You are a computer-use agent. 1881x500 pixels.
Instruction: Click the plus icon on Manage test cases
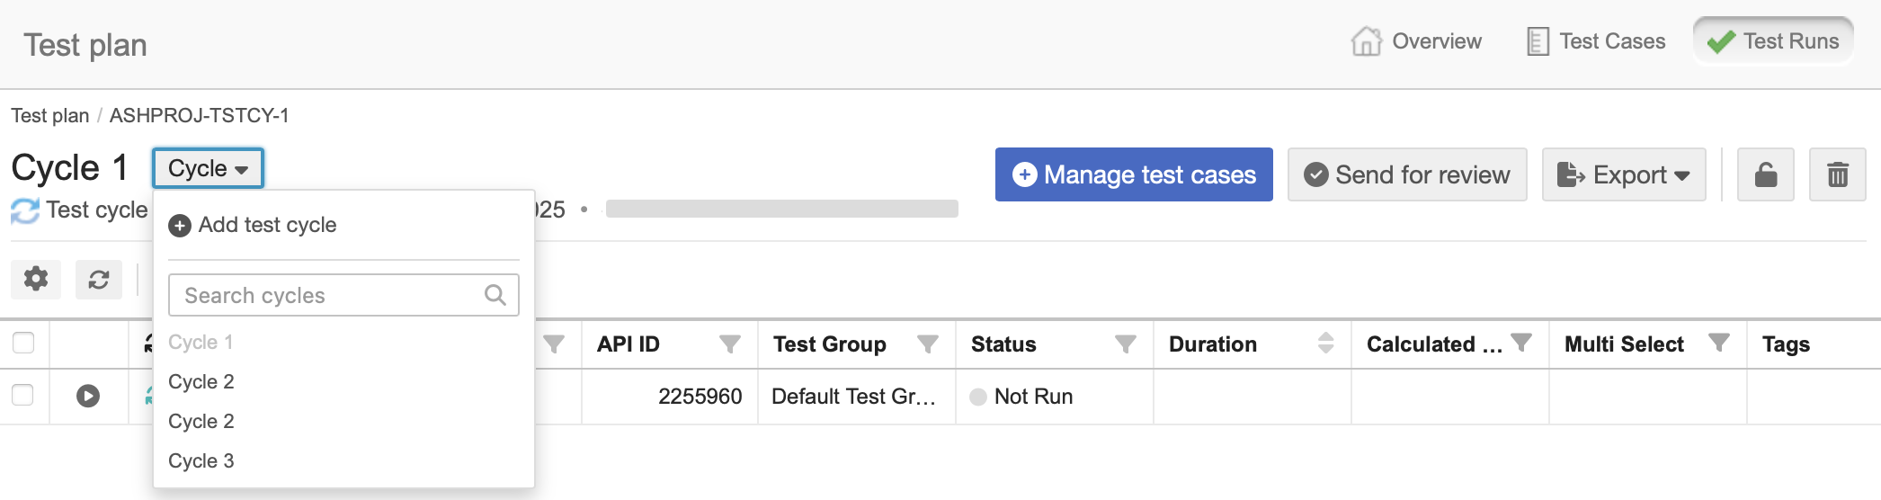point(1025,174)
